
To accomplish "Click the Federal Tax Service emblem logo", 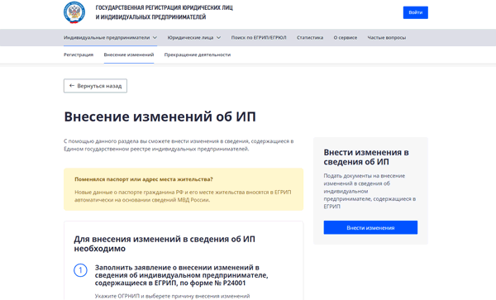I will 74,12.
